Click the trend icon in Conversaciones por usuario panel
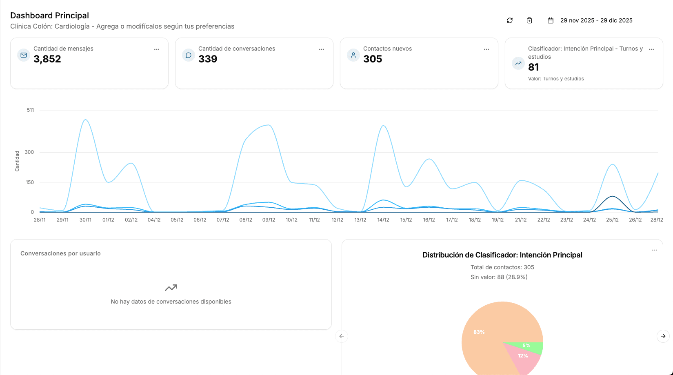 pos(171,287)
